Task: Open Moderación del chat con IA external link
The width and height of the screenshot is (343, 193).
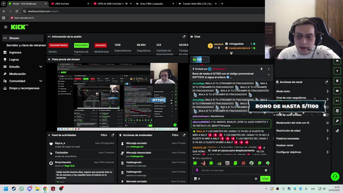Action: click(x=327, y=123)
